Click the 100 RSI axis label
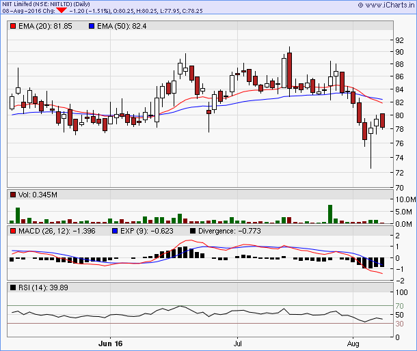This screenshot has height=351, width=417. 401,292
